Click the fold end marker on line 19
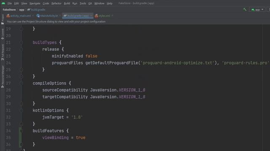 pyautogui.click(x=22, y=29)
